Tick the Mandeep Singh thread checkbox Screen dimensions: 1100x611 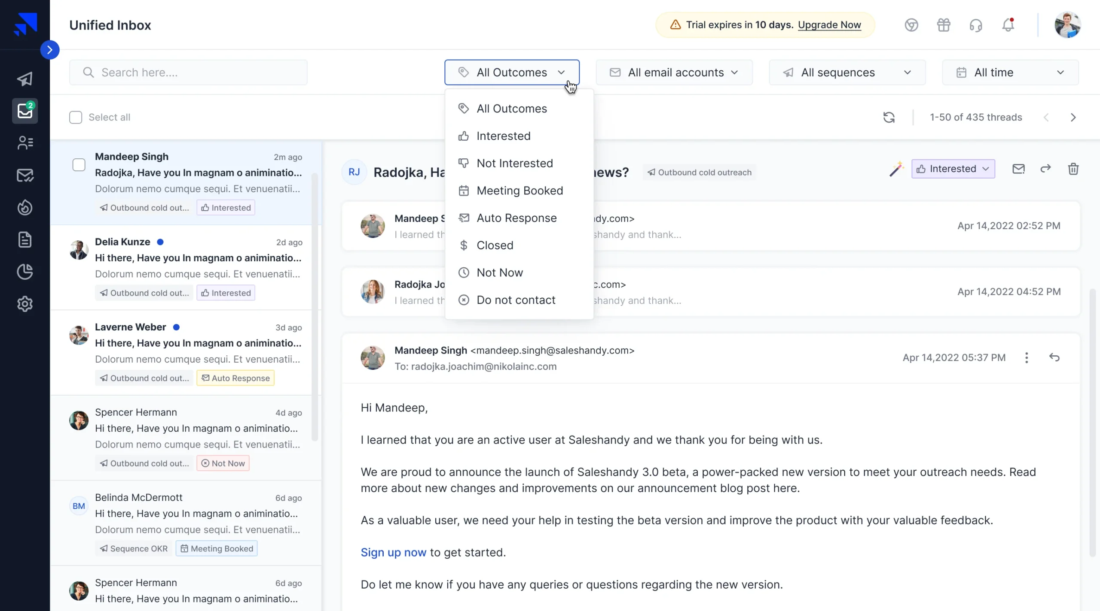tap(79, 165)
